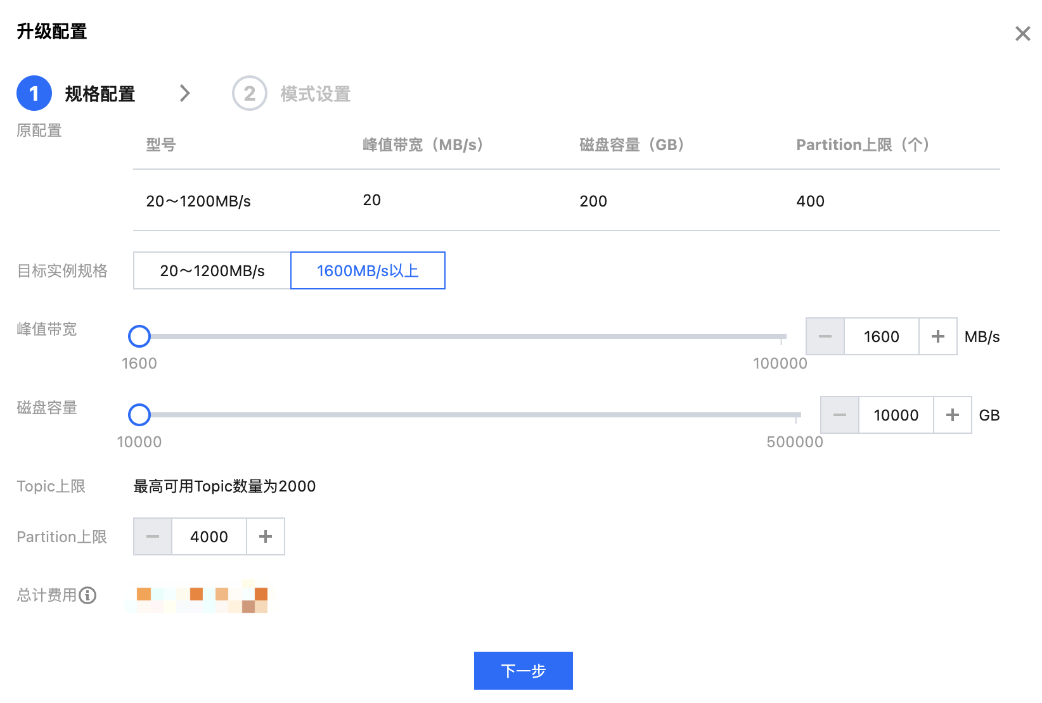This screenshot has width=1042, height=703.
Task: Click the step 1 circle icon
Action: pos(34,92)
